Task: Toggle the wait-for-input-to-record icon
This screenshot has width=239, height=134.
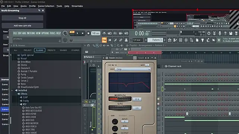Action: coord(110,33)
